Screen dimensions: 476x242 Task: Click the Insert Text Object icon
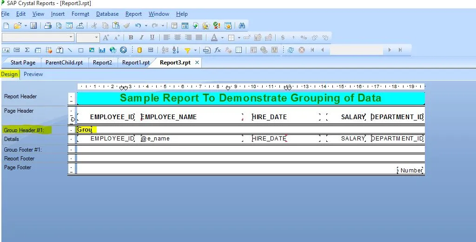pyautogui.click(x=6, y=50)
